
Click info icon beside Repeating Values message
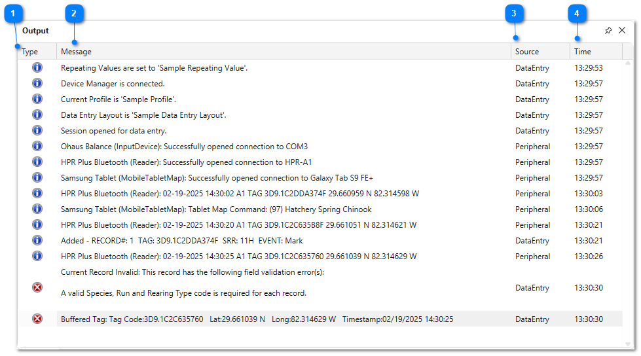(37, 67)
